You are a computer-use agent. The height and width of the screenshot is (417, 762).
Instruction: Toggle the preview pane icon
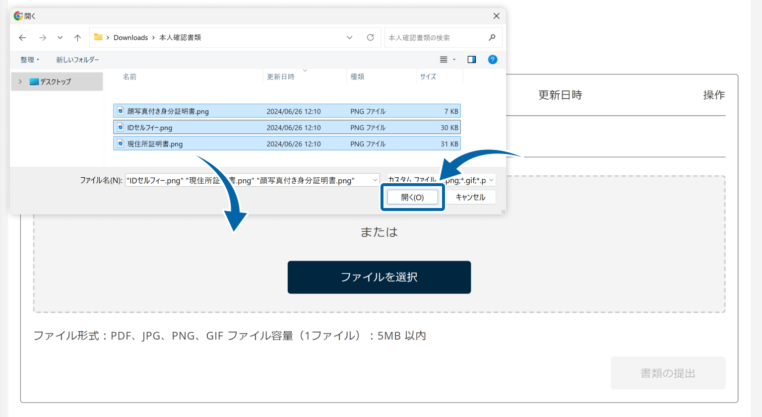coord(472,60)
